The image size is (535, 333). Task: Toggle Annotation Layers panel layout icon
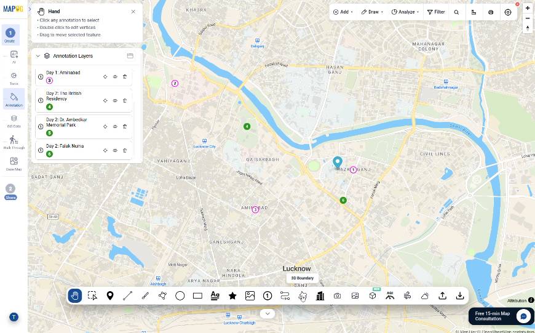tap(130, 56)
